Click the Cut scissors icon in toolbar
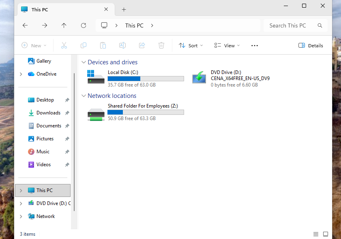 pos(64,46)
